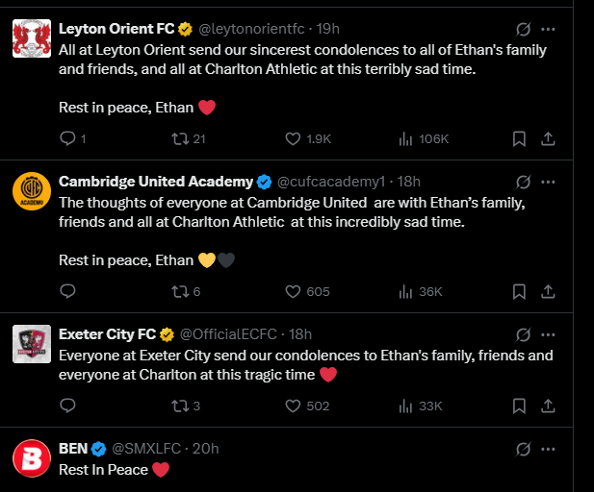The height and width of the screenshot is (492, 594).
Task: Open the Grok icon on Leyton Orient tweet
Action: 523,29
